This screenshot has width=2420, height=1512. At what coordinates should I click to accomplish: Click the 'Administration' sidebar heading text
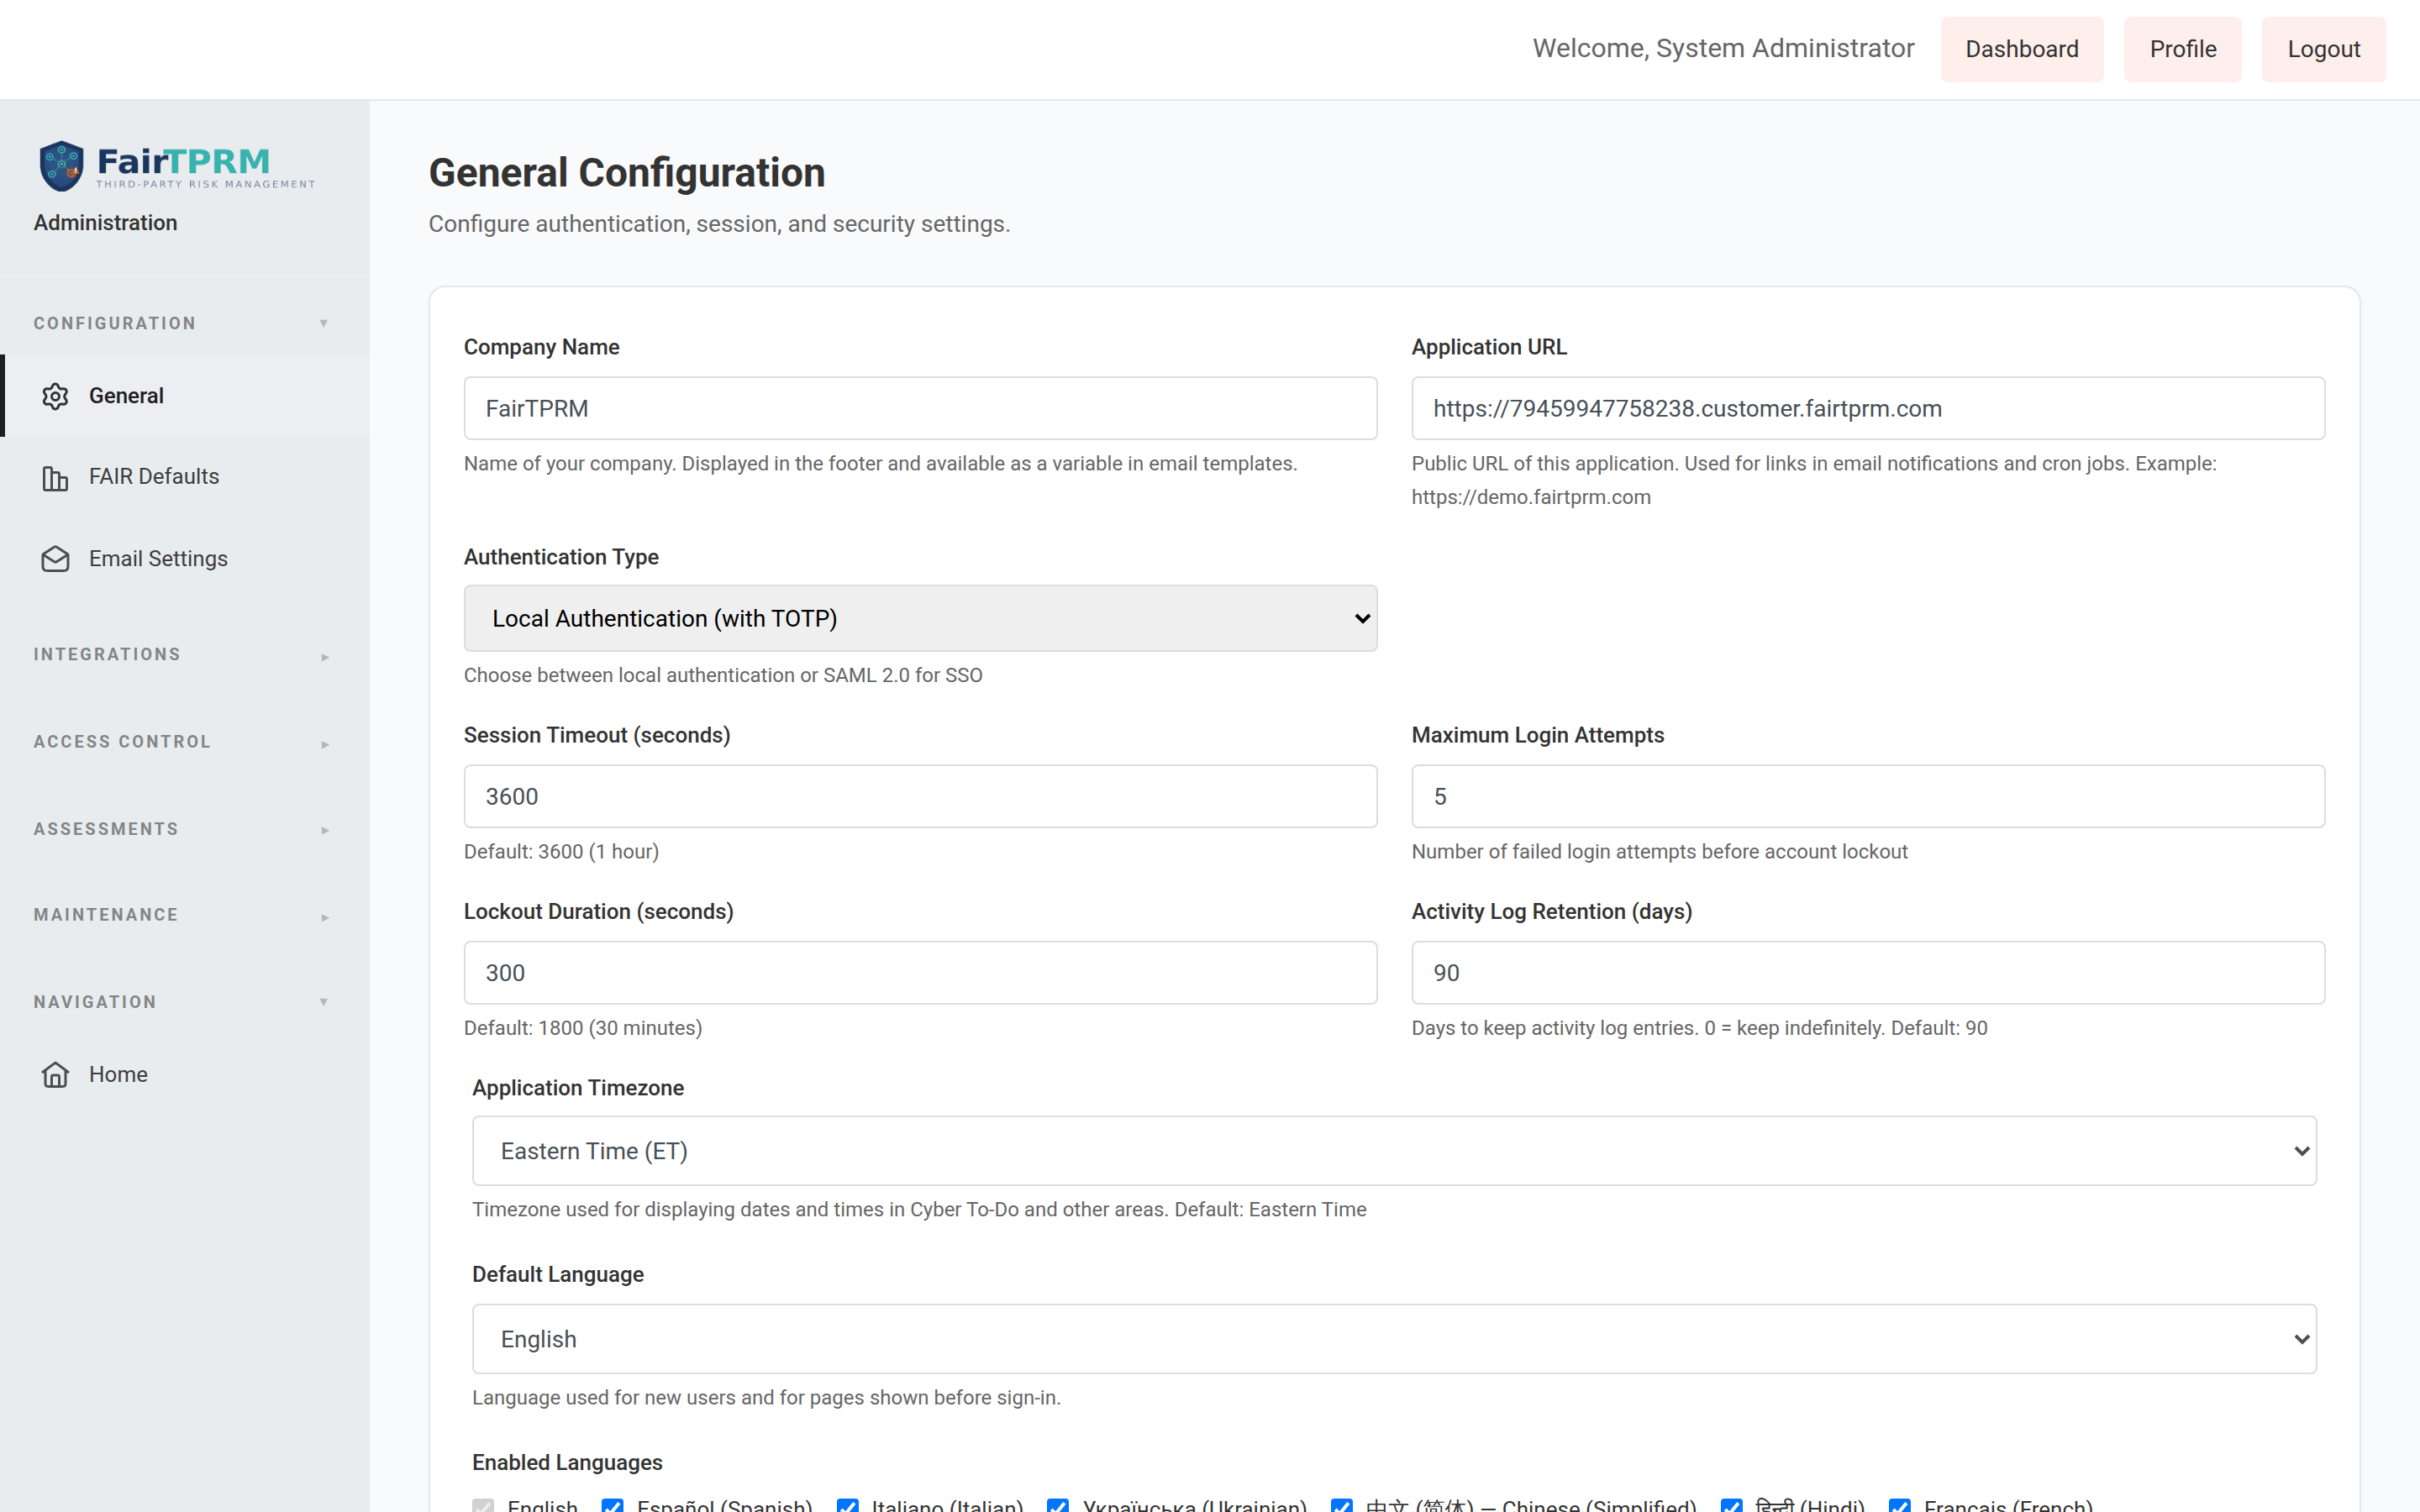[105, 222]
